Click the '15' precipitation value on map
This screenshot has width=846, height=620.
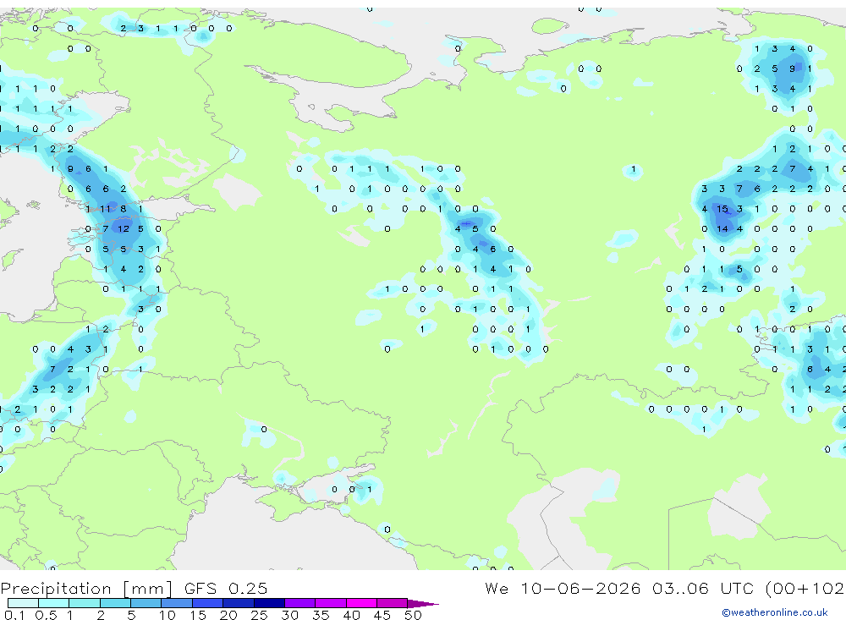[722, 209]
